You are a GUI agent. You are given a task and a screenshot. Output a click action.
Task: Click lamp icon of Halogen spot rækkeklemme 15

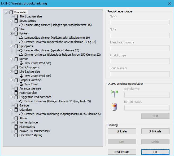click(x=21, y=25)
